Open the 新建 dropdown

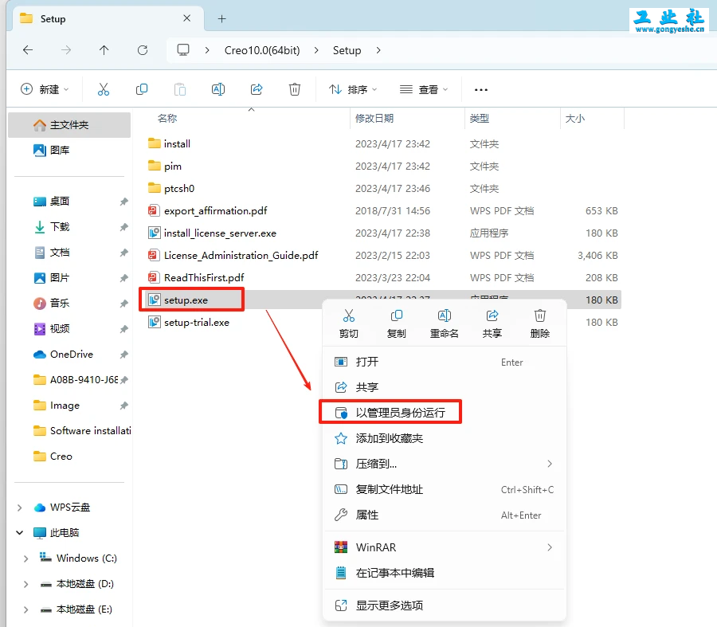pos(45,89)
